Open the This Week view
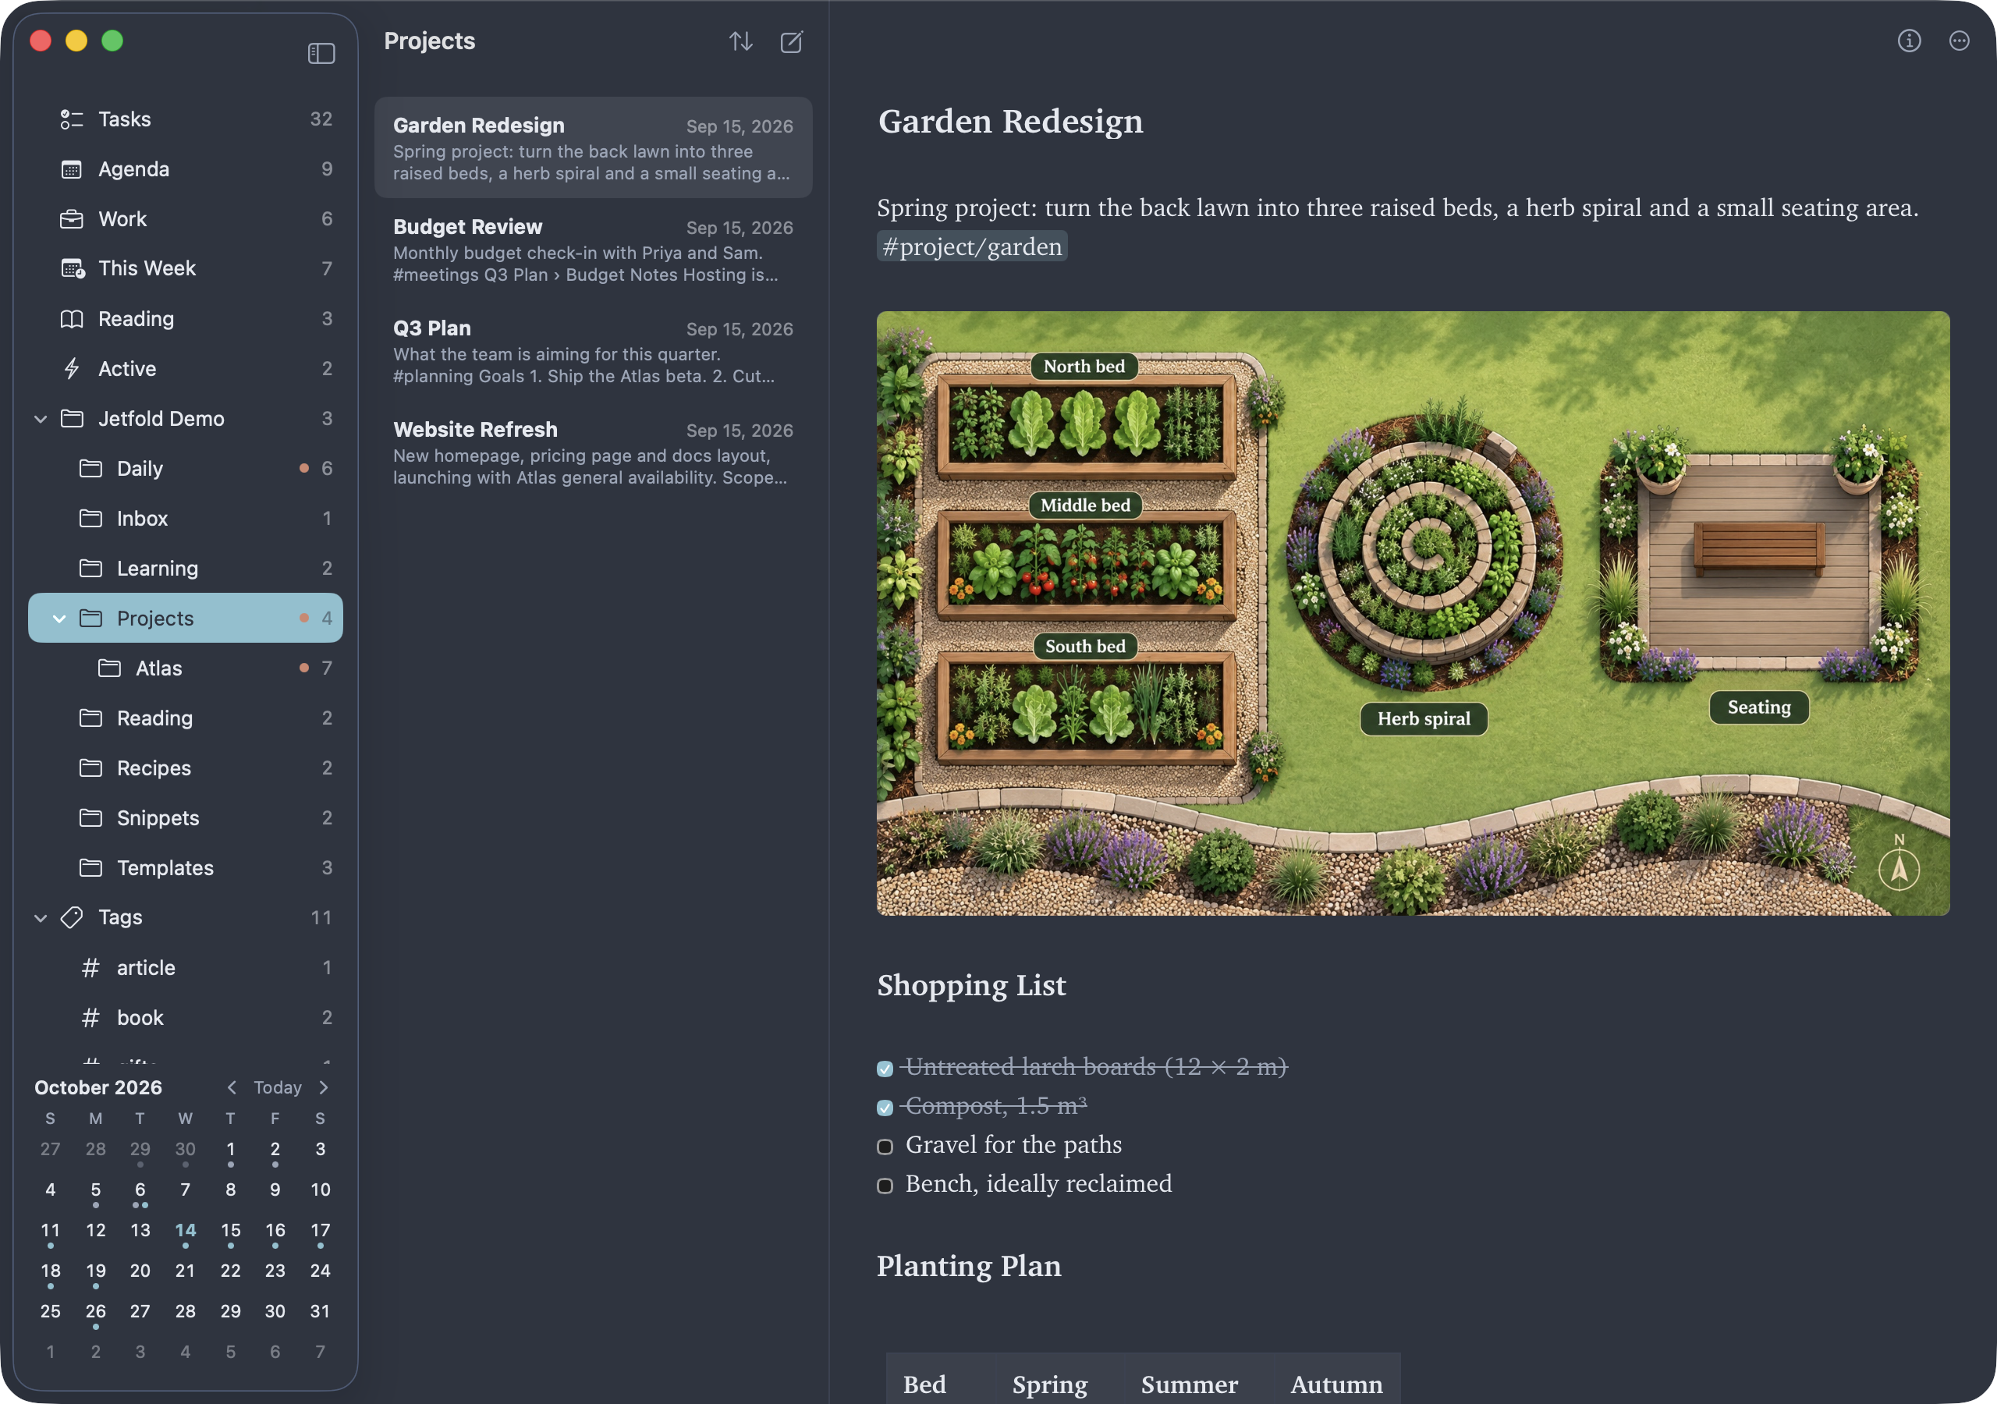The height and width of the screenshot is (1404, 1997). [x=185, y=268]
